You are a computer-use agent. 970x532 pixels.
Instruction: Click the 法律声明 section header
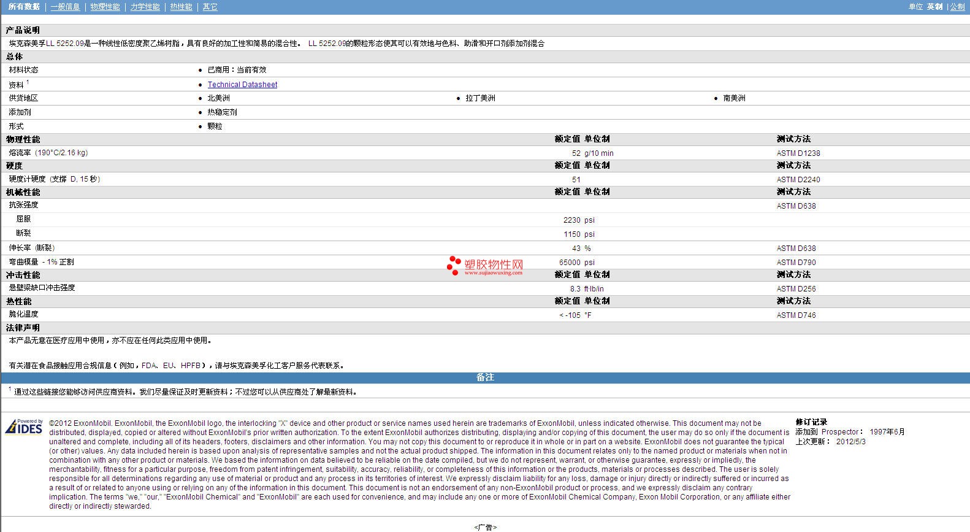pyautogui.click(x=23, y=328)
